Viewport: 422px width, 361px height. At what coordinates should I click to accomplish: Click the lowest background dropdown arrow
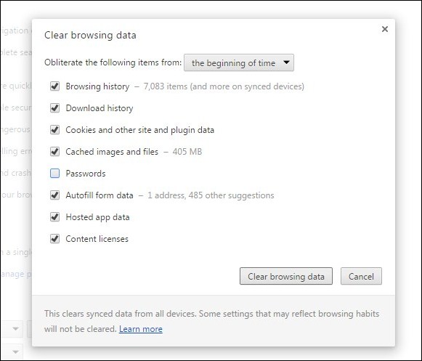15,352
